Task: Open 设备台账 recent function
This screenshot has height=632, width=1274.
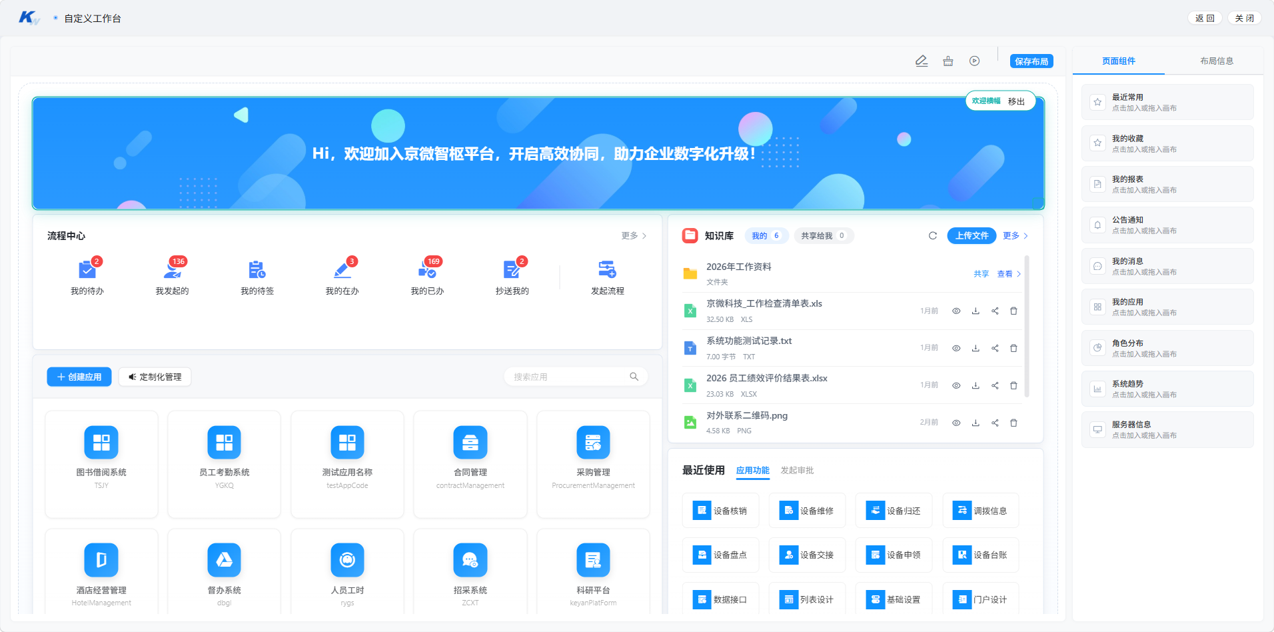Action: (980, 555)
